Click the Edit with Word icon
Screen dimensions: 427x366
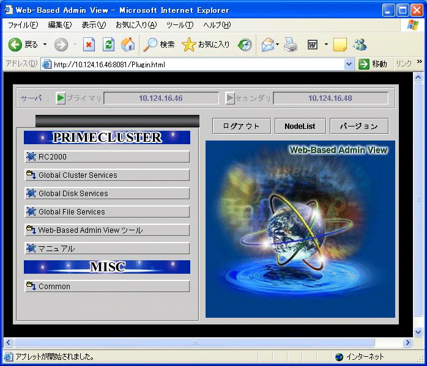[x=313, y=45]
